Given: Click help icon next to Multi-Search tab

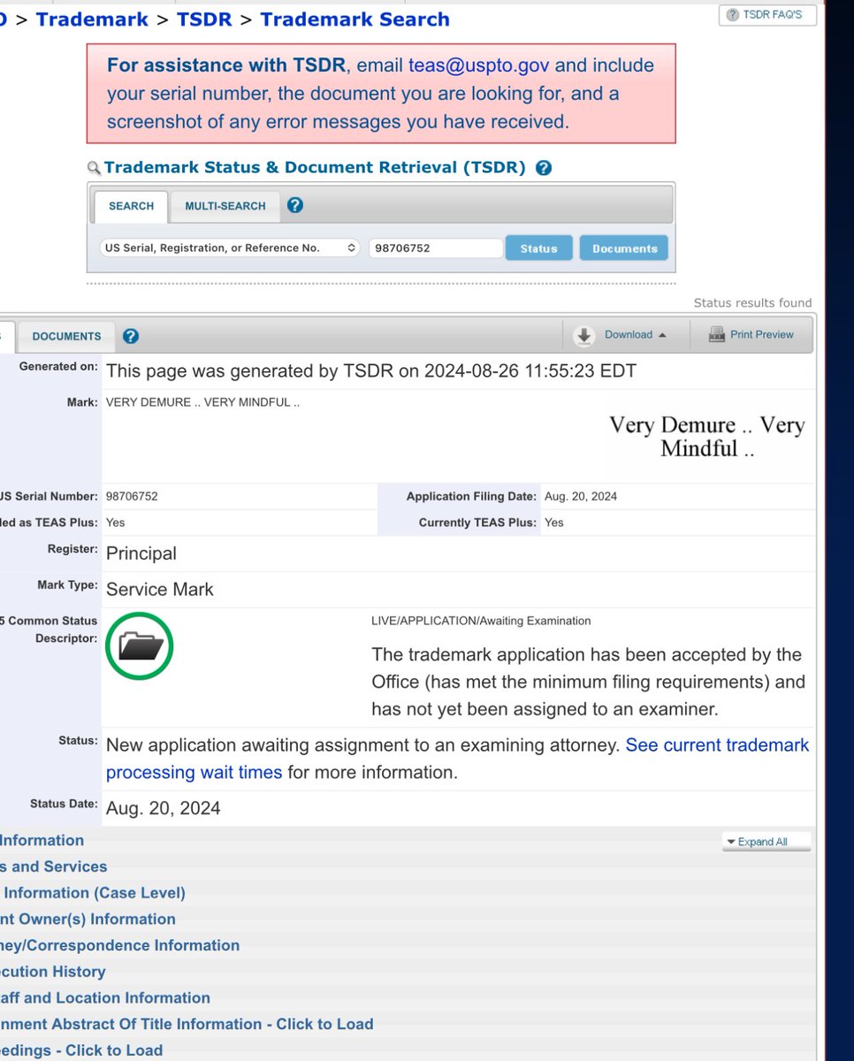Looking at the screenshot, I should tap(295, 205).
